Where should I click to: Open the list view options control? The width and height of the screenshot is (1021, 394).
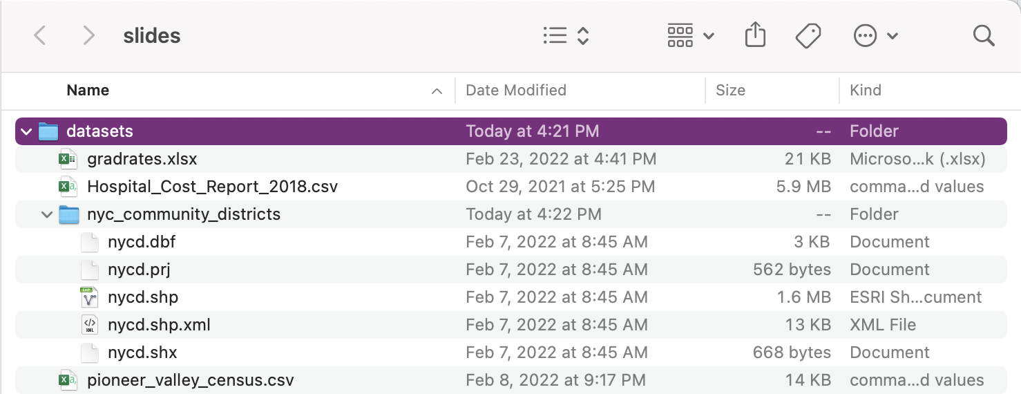coord(566,35)
